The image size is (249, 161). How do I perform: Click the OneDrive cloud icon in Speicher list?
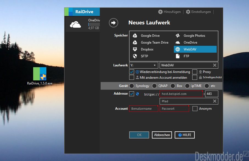(178, 43)
